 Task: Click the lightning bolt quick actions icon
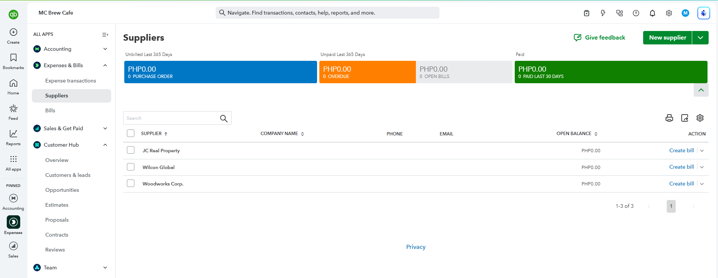(x=603, y=13)
